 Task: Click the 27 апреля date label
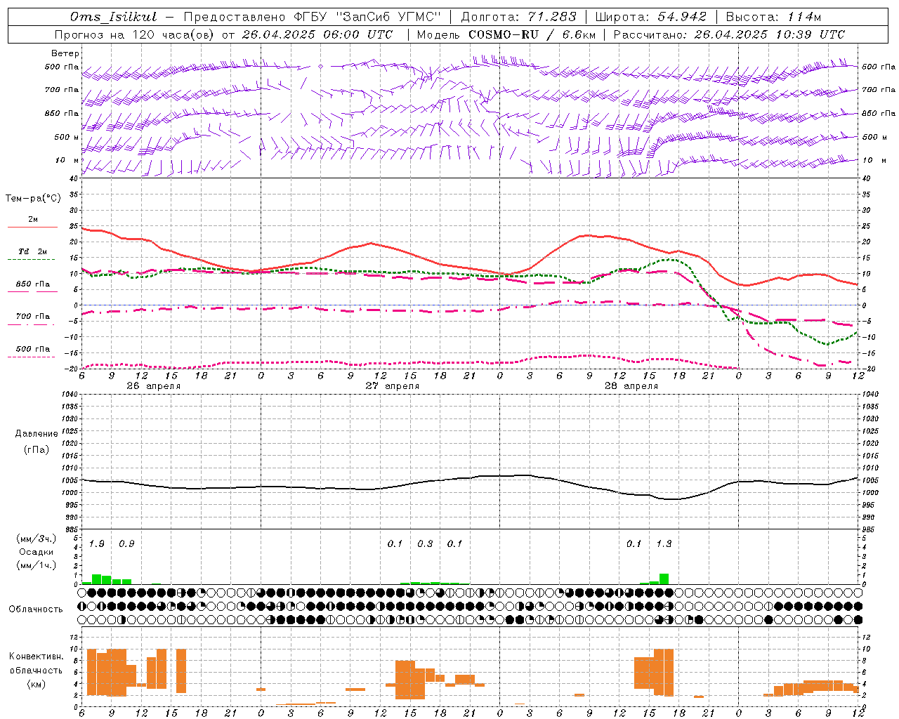pos(392,386)
